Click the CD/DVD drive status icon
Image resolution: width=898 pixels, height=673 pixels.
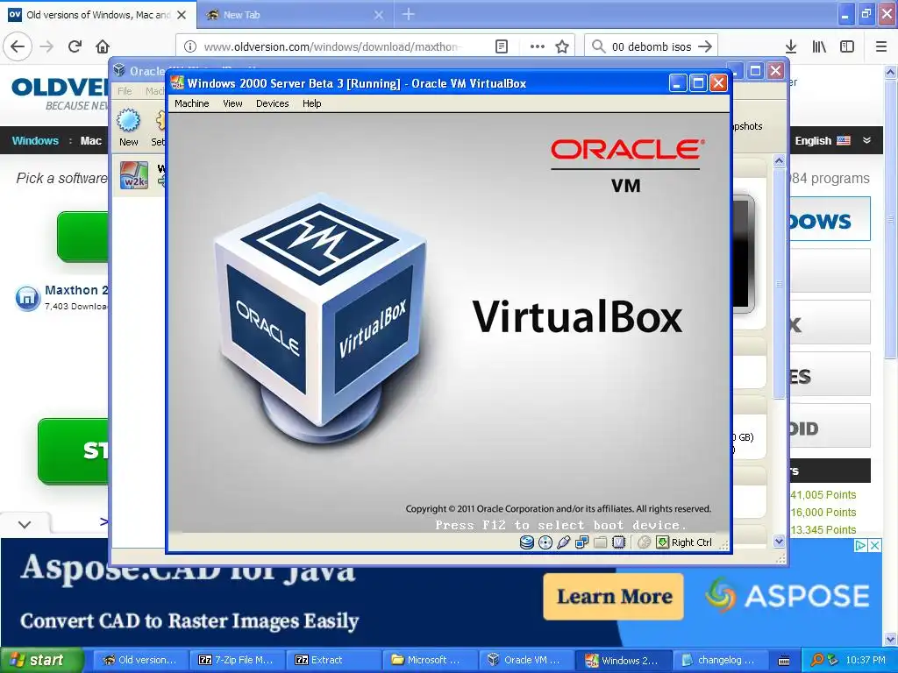pyautogui.click(x=545, y=542)
